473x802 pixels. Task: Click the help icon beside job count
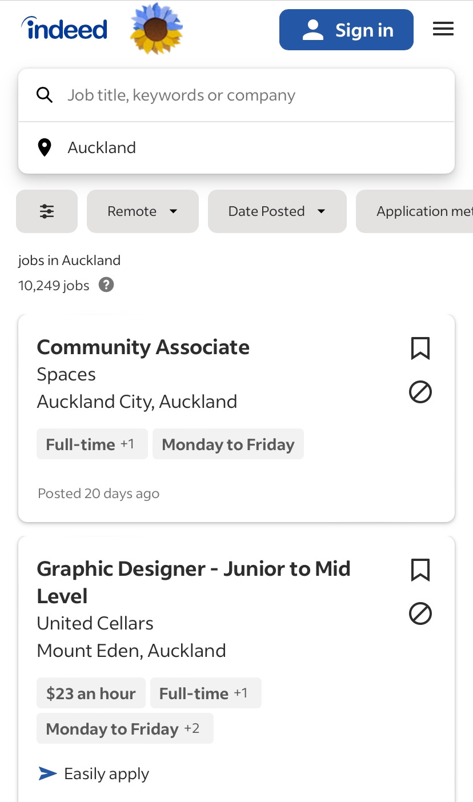[106, 284]
